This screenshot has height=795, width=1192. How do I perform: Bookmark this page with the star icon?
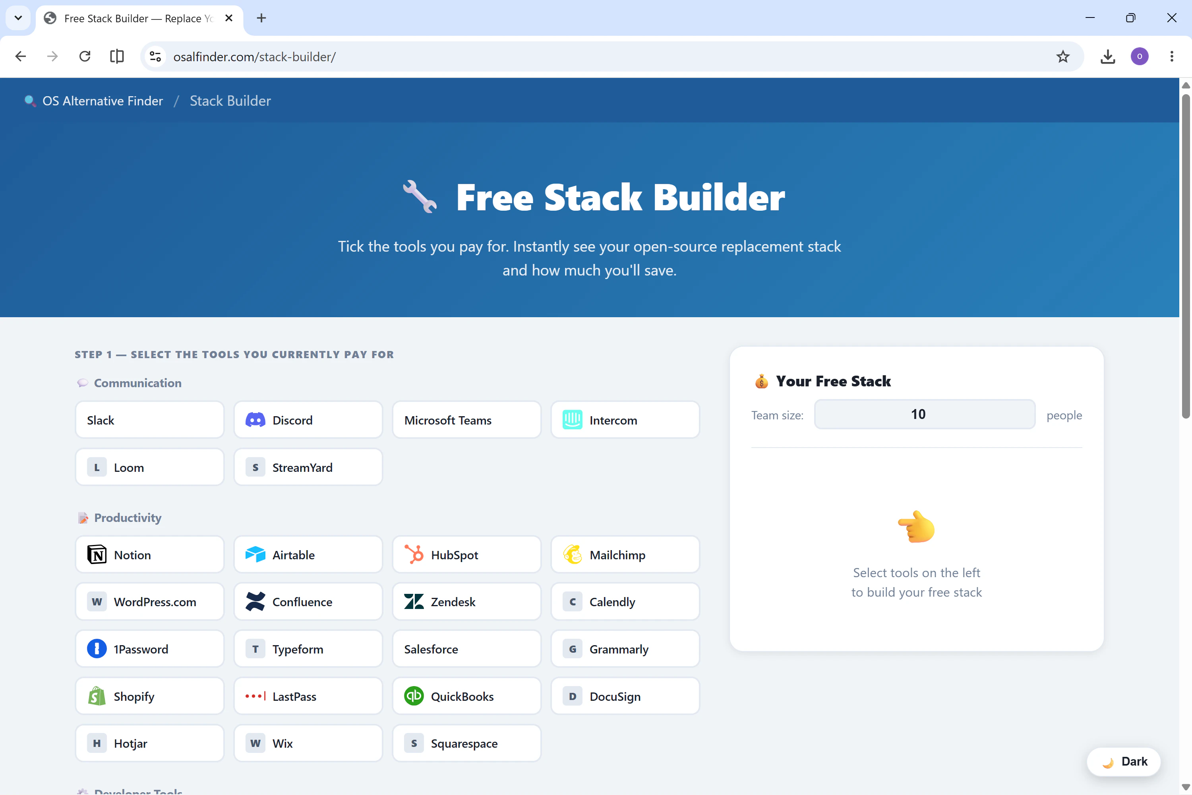1063,56
